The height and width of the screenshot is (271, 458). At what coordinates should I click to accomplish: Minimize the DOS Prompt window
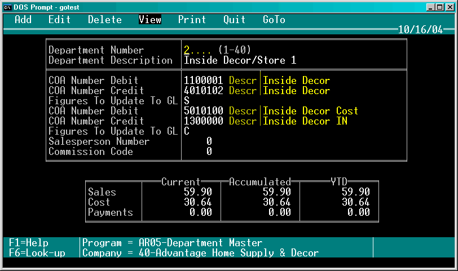point(430,7)
